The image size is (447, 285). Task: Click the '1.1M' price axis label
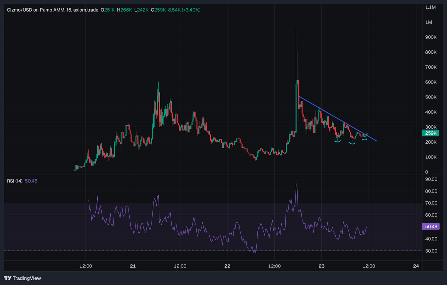pos(430,7)
